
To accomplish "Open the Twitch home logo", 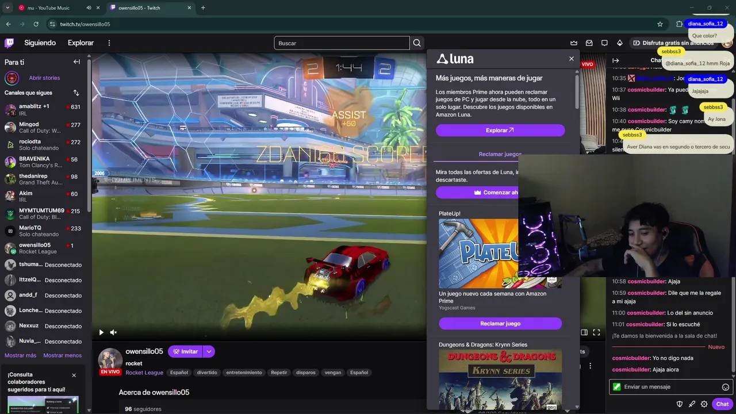I will pos(9,43).
